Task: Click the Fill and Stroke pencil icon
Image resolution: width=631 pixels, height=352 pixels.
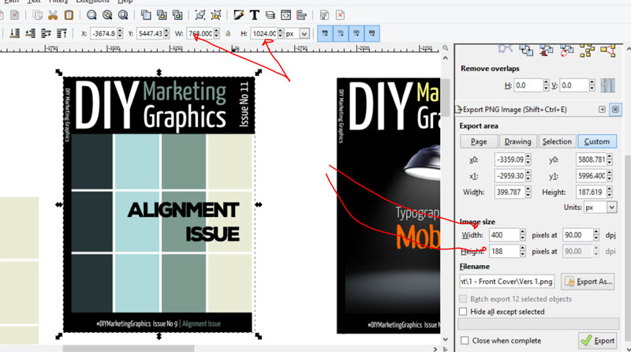Action: click(239, 15)
